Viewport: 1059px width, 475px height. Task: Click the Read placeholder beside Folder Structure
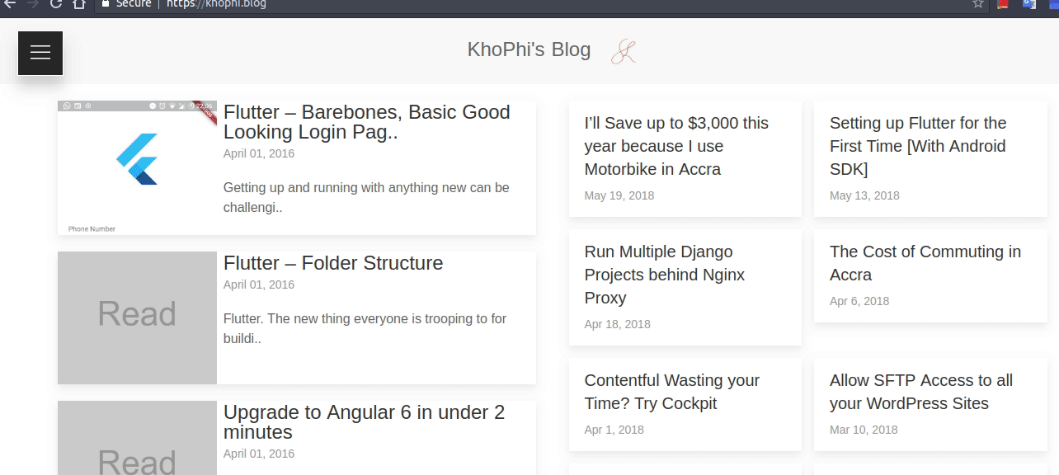pyautogui.click(x=137, y=317)
